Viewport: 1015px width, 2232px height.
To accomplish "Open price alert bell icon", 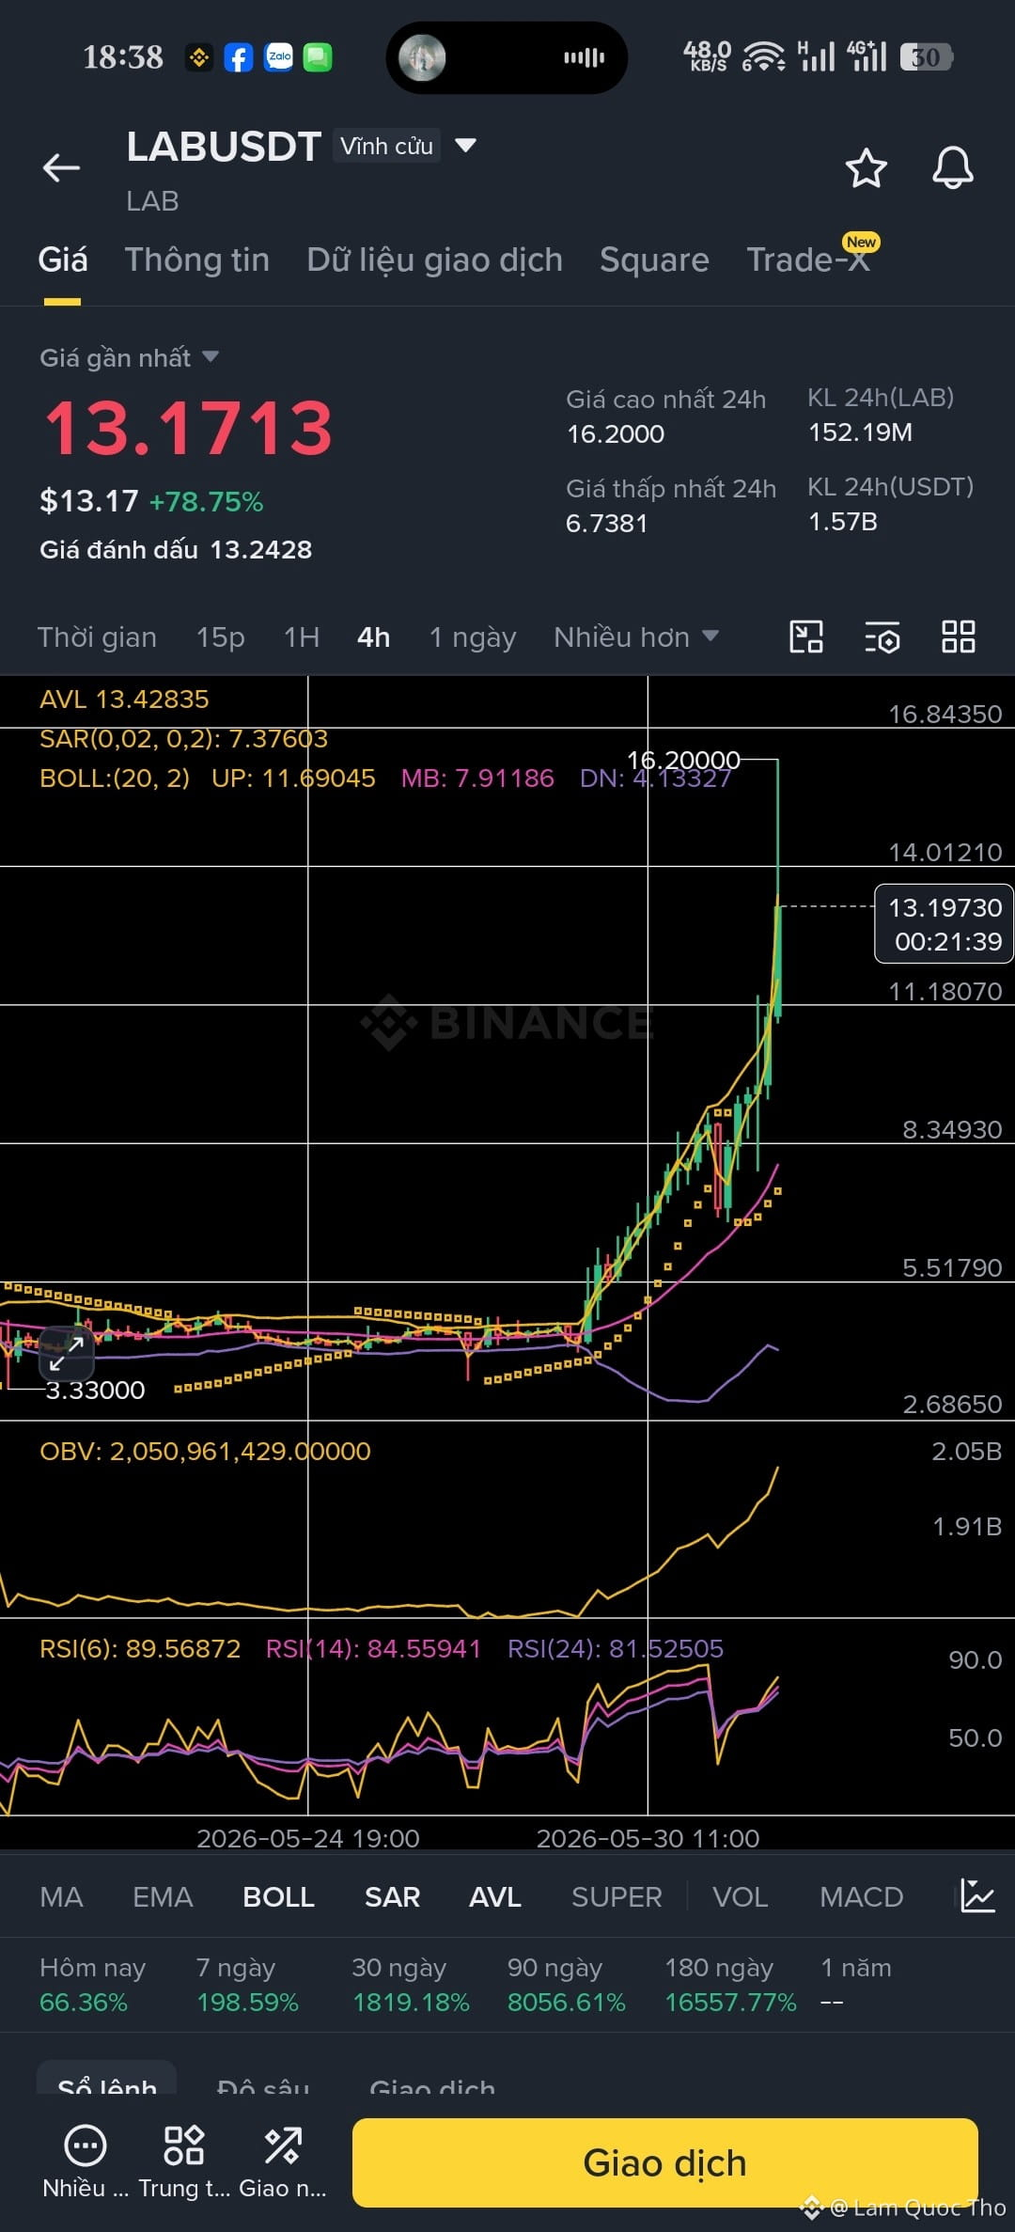I will coord(952,168).
